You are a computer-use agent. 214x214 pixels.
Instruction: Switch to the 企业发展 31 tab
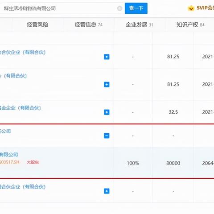[140, 25]
